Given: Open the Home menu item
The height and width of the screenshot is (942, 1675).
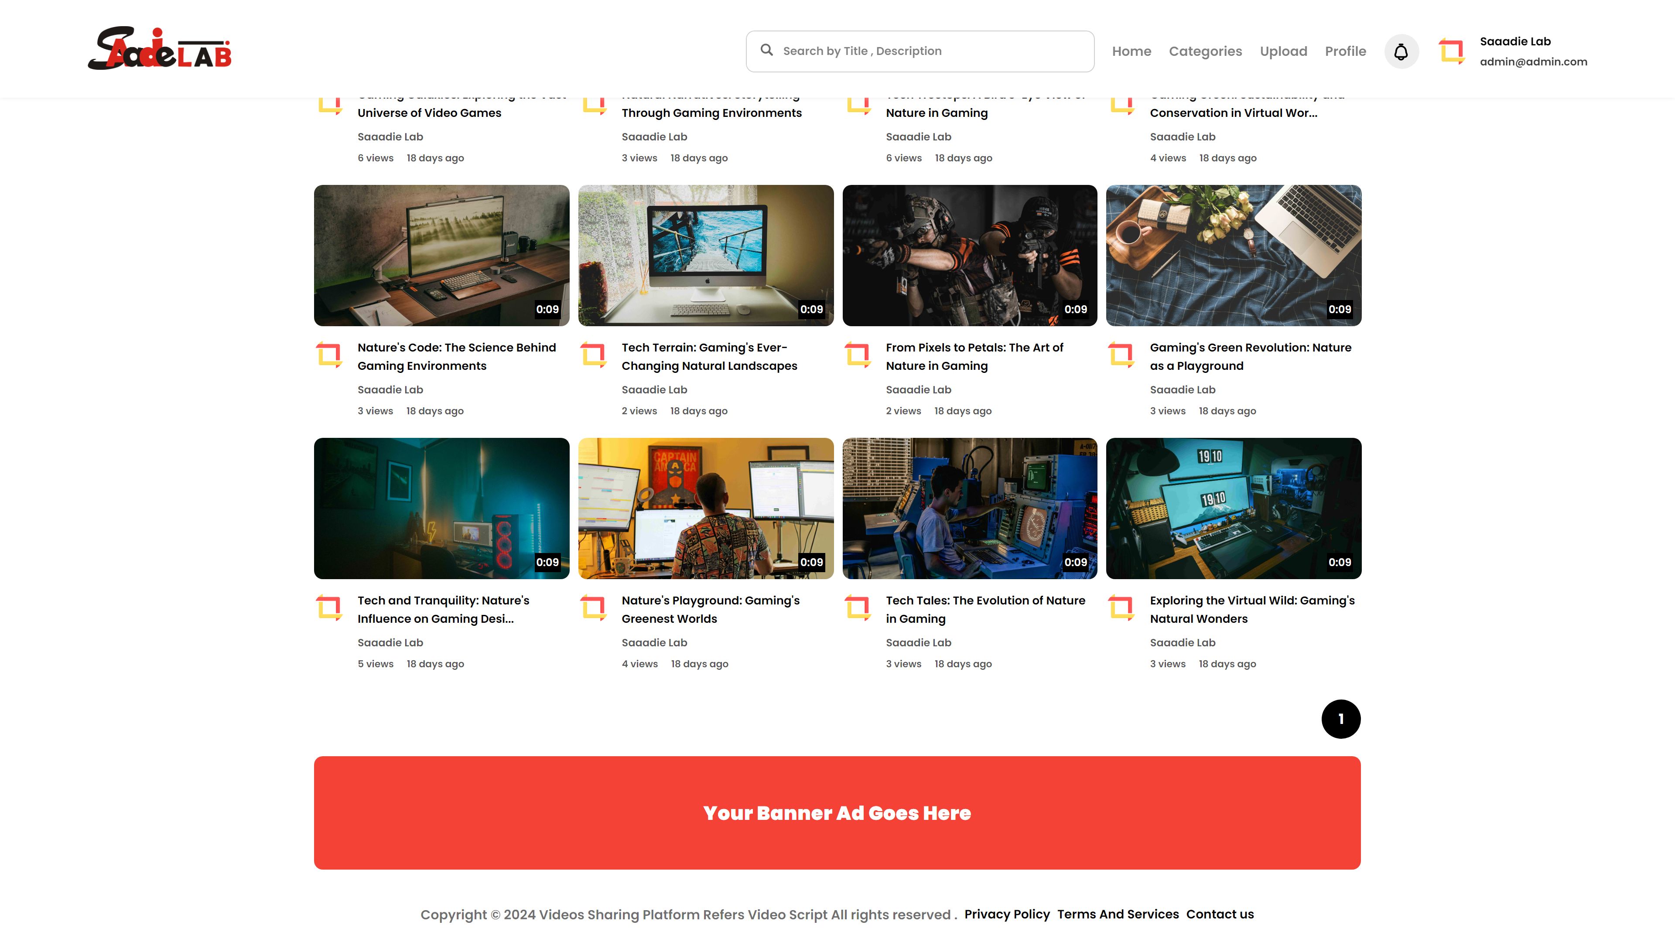Looking at the screenshot, I should [1131, 51].
